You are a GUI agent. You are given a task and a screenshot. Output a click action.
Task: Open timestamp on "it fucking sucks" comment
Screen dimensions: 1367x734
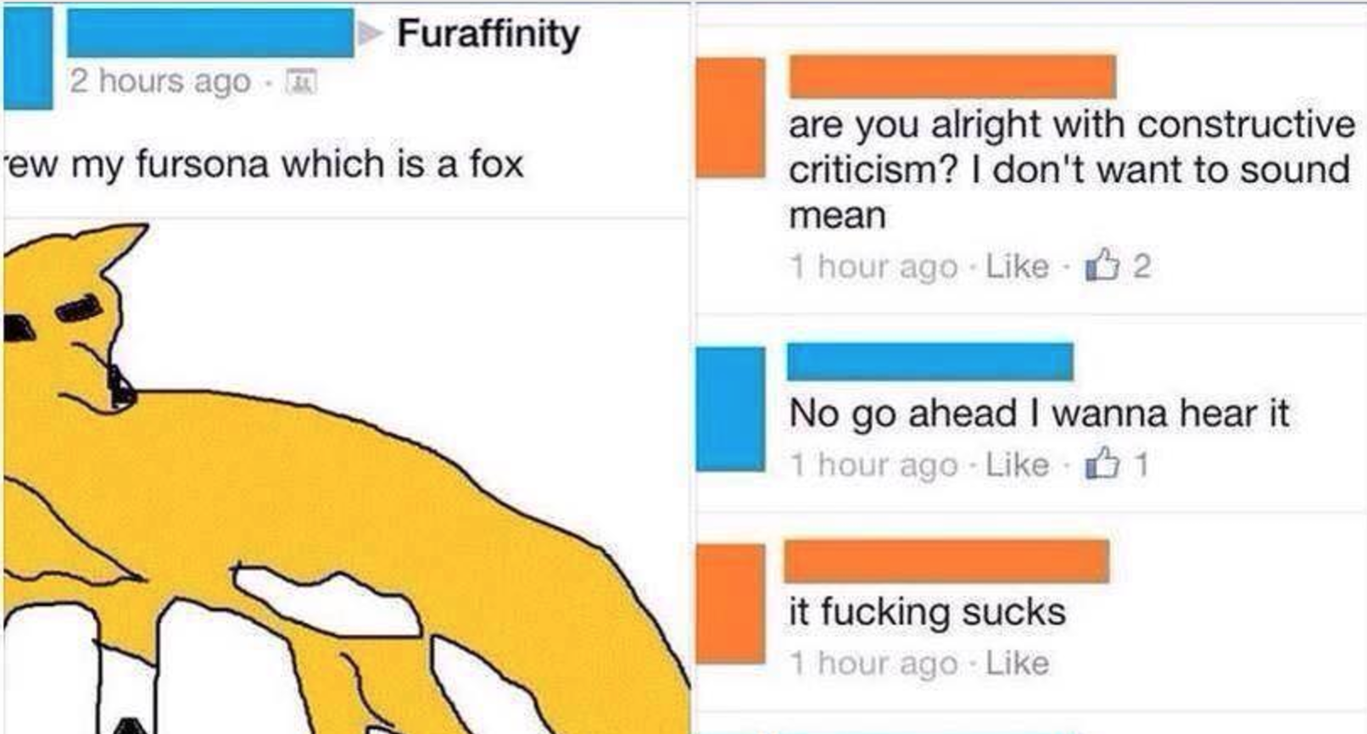coord(873,664)
